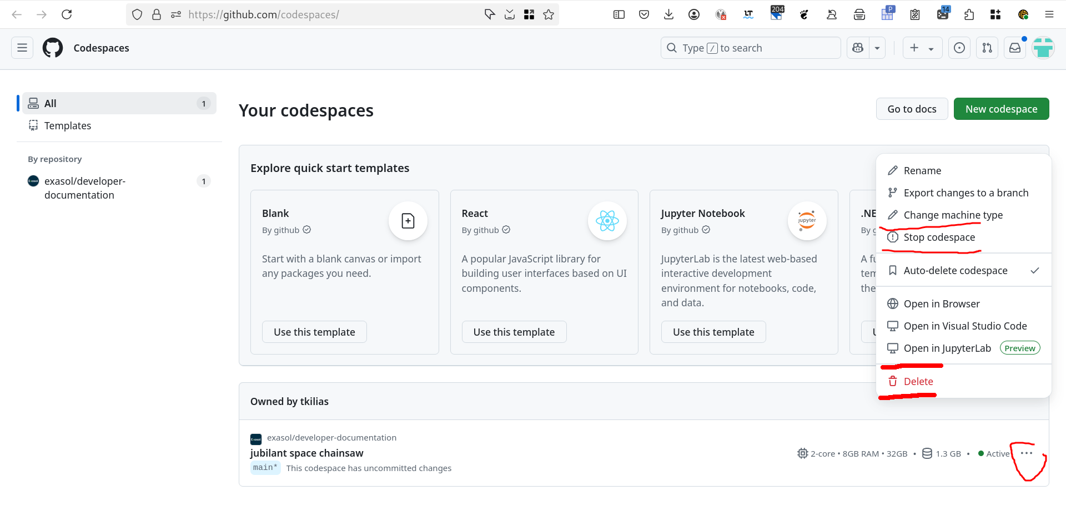Open the Create new plus dropdown

(922, 48)
